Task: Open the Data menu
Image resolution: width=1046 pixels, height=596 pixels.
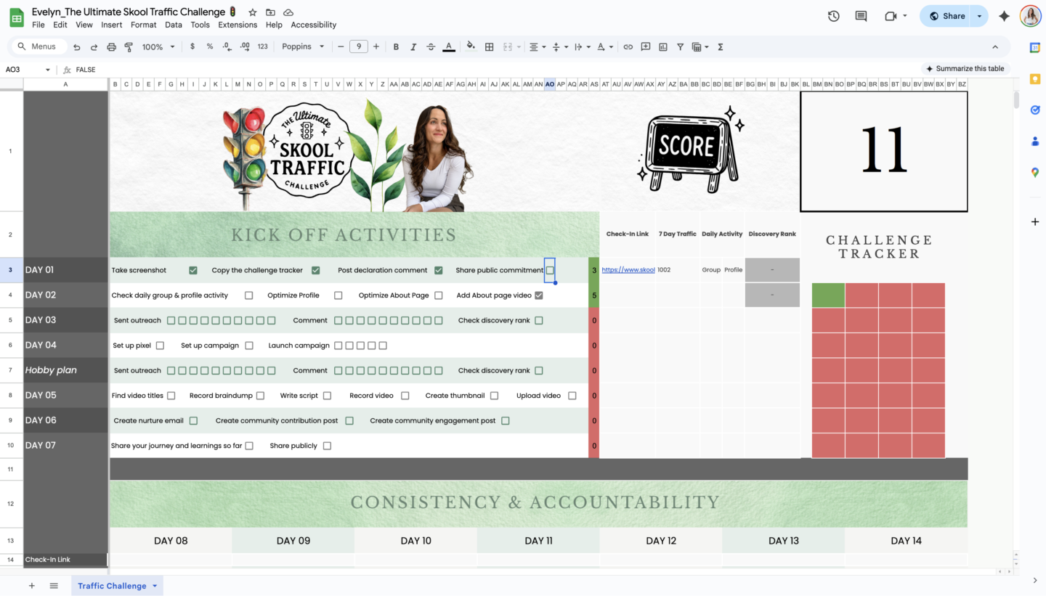Action: (174, 25)
